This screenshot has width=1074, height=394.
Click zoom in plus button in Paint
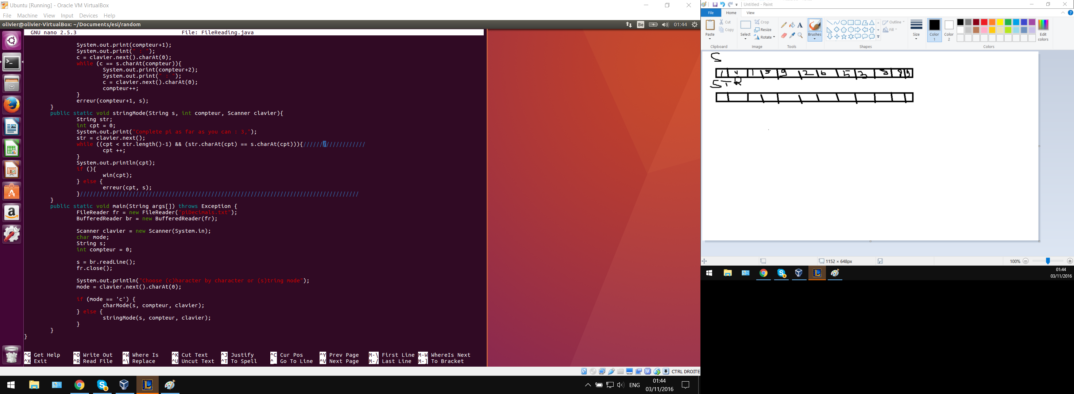(1069, 261)
